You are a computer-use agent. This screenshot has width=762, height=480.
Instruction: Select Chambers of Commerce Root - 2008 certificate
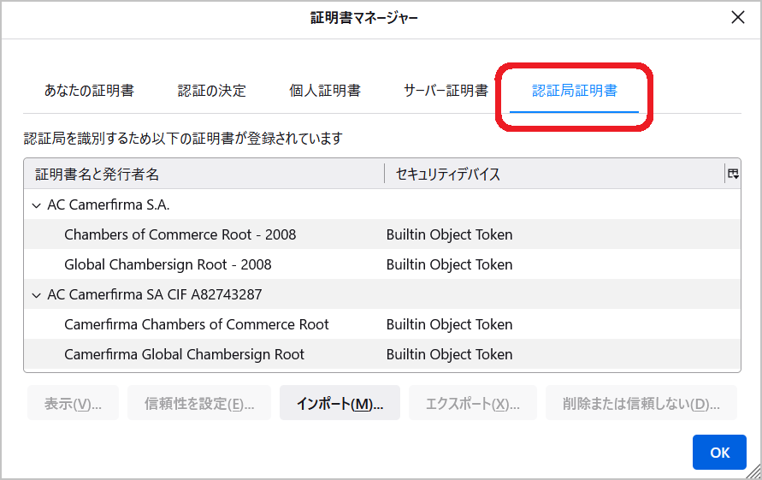180,234
